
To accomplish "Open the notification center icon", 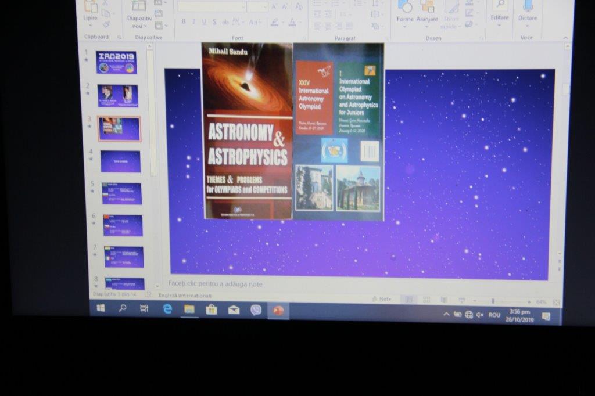I will [546, 316].
